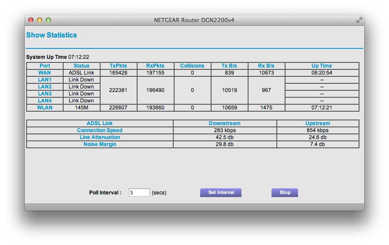
Task: Select WLAN Tx B/s value 10659
Action: (229, 108)
